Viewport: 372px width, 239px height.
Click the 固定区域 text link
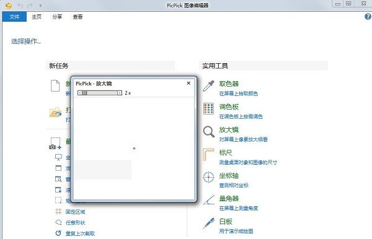click(75, 212)
